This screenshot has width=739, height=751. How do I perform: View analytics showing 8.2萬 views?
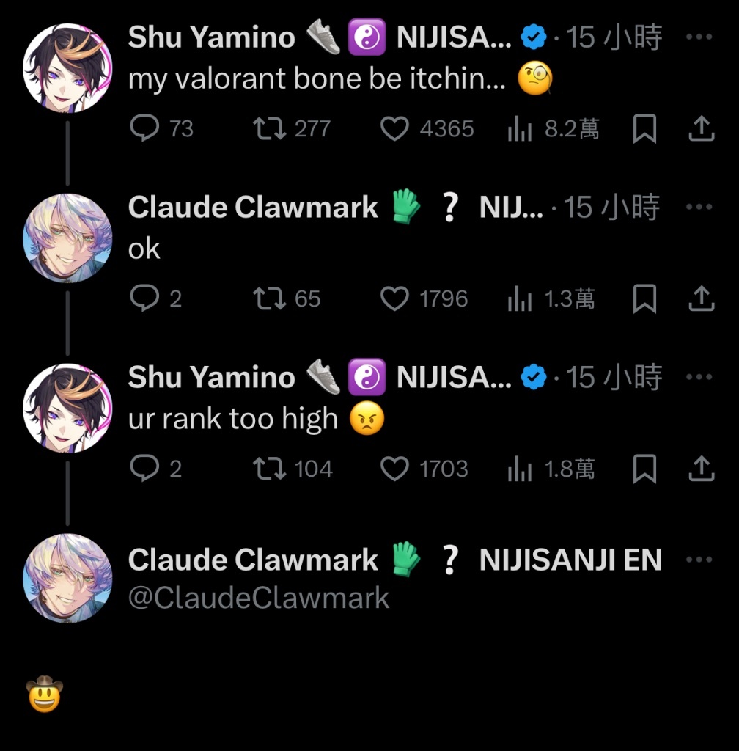pos(520,128)
